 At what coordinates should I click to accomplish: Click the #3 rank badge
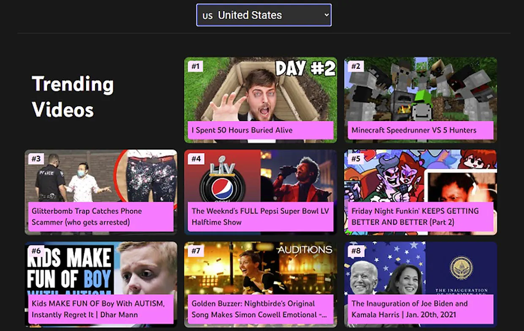[x=36, y=159]
